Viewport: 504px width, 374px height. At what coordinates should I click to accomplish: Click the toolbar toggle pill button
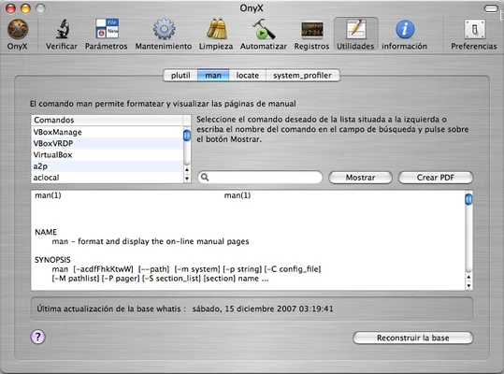coord(491,8)
